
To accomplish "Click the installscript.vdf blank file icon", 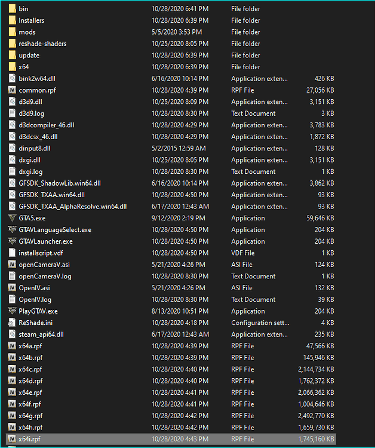I will (12, 253).
